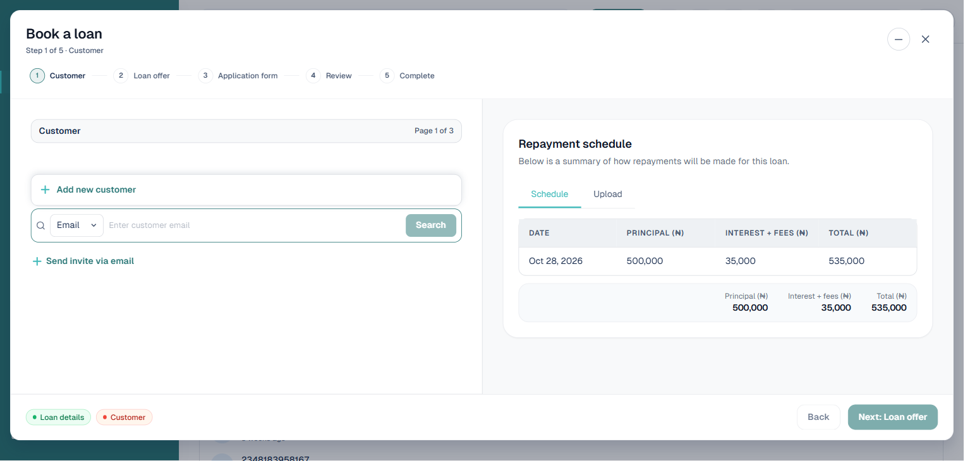Viewport: 970px width, 461px height.
Task: Click the bold 35,000 summary interest value
Action: 836,308
